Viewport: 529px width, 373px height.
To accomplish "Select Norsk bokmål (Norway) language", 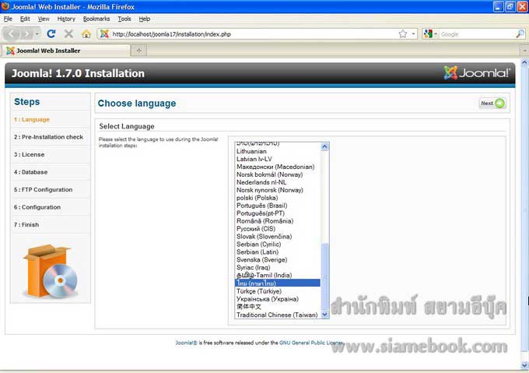I will coord(278,174).
